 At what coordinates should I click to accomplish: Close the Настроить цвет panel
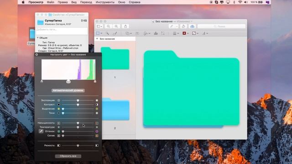click(x=36, y=55)
